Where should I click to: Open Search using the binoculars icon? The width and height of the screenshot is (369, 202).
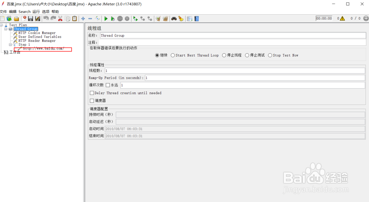tap(174, 18)
